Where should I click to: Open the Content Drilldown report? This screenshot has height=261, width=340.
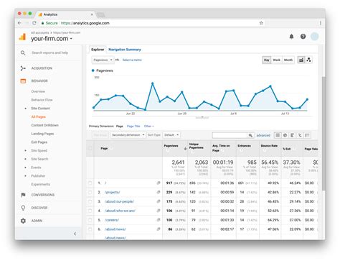coord(44,125)
